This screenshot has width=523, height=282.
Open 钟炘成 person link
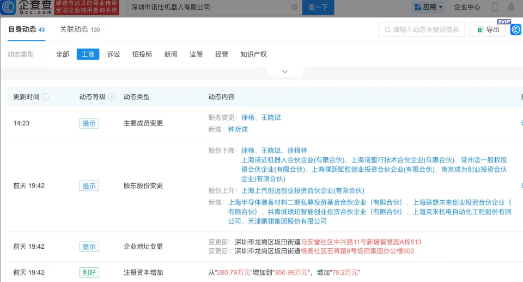click(x=238, y=129)
